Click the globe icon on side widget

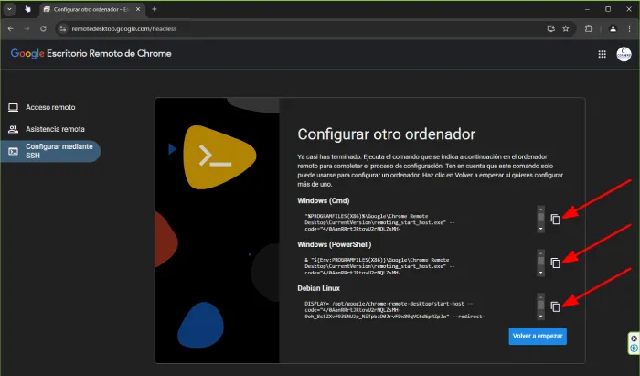coord(634,349)
